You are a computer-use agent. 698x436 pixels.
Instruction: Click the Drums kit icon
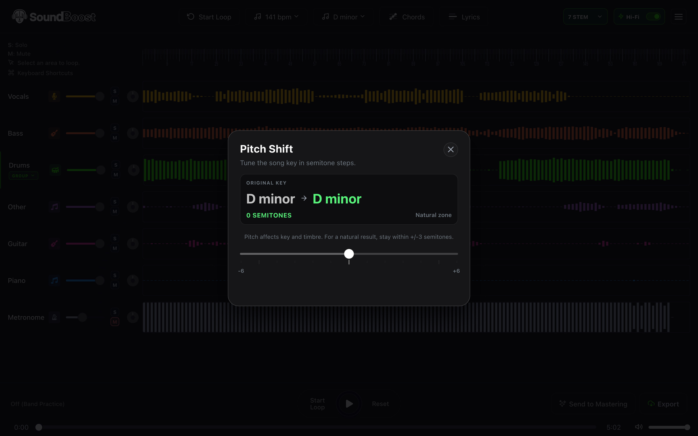(x=55, y=170)
